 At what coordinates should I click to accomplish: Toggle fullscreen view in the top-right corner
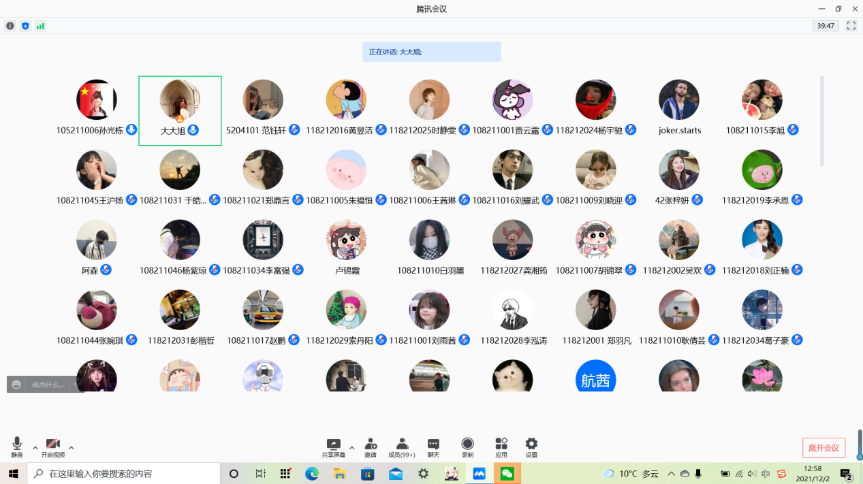coord(851,26)
